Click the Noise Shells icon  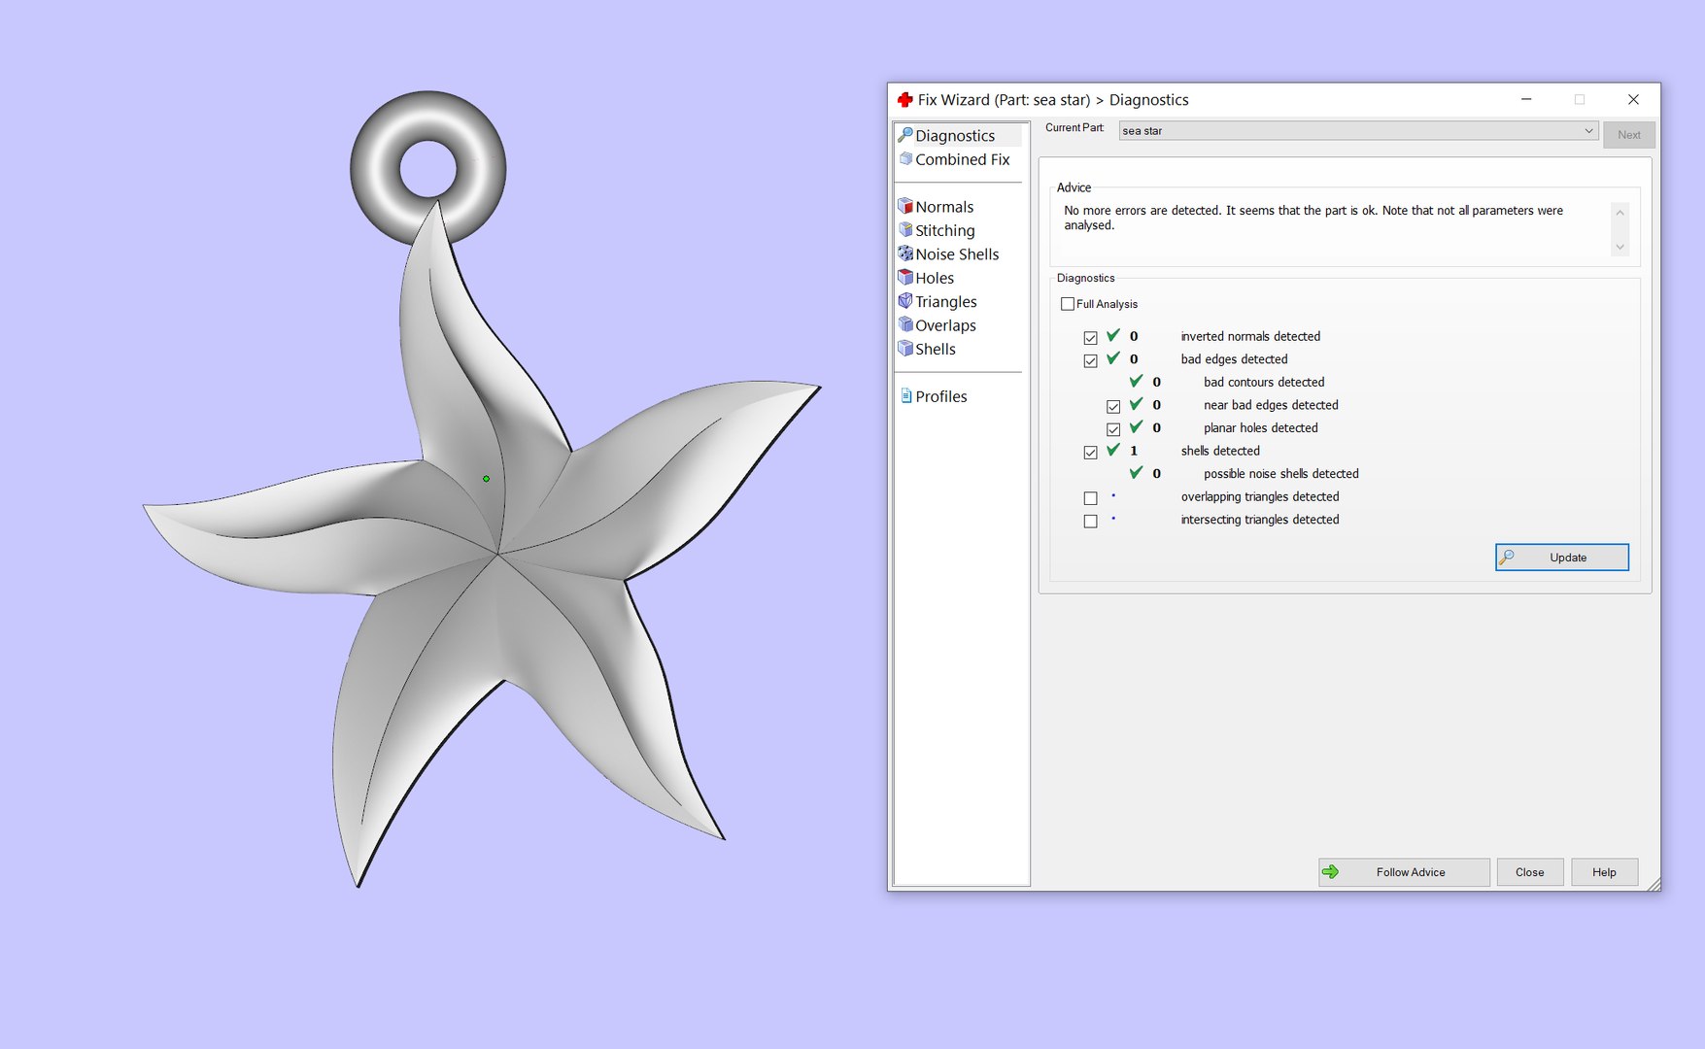905,254
